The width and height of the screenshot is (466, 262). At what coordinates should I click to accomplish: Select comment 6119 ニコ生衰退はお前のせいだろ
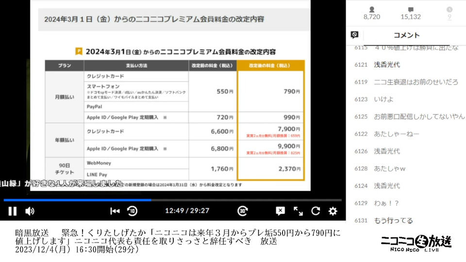coord(406,82)
